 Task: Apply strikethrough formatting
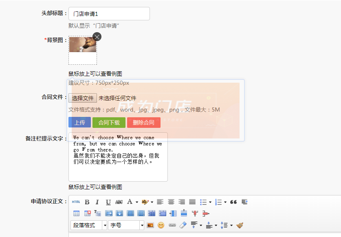pos(119,202)
